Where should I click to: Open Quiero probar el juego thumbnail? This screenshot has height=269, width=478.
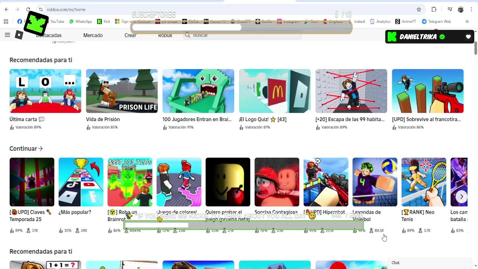tap(228, 182)
